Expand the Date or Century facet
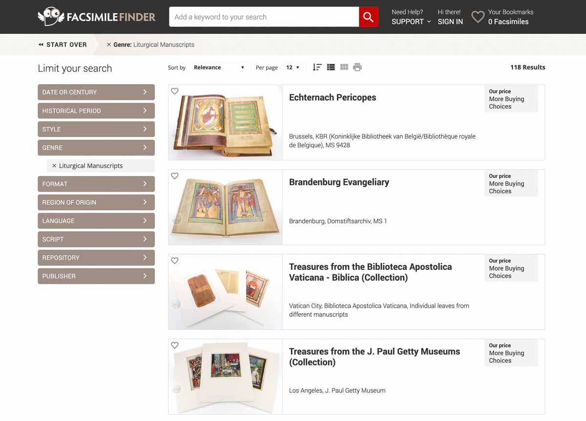 pyautogui.click(x=96, y=92)
